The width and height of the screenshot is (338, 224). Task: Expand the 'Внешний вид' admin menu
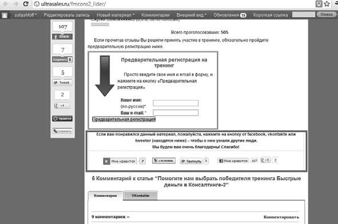point(192,15)
